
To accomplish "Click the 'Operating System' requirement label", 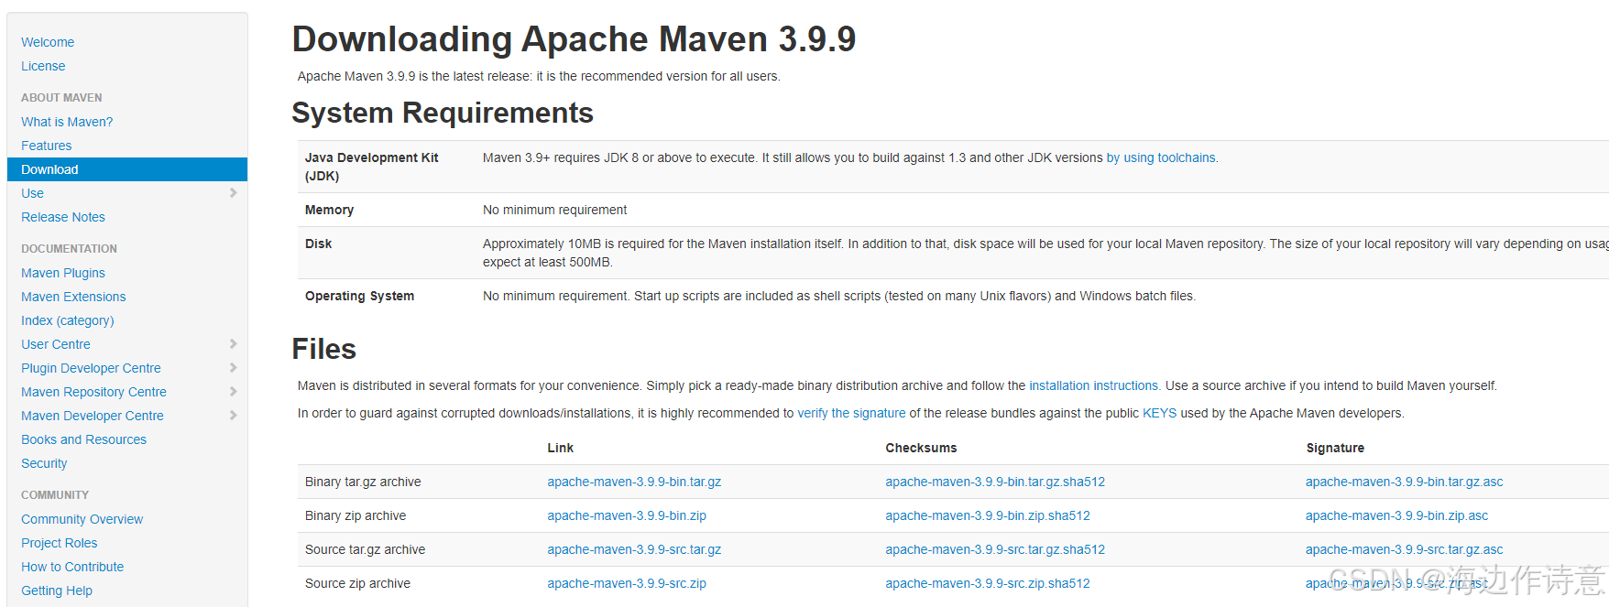I will click(359, 296).
